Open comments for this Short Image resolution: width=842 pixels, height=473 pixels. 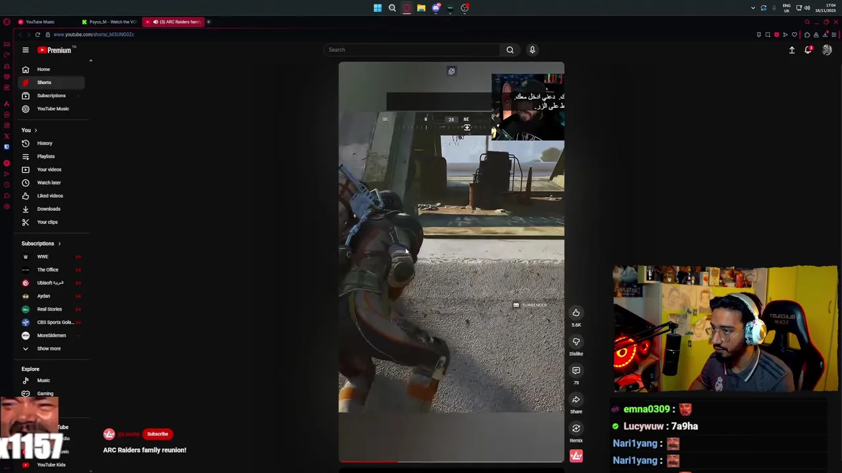pos(576,371)
